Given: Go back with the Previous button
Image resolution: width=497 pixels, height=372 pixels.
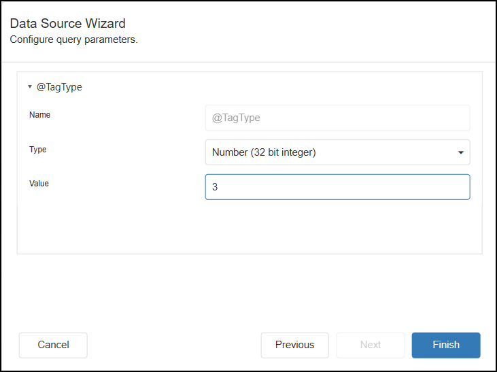Looking at the screenshot, I should point(294,345).
